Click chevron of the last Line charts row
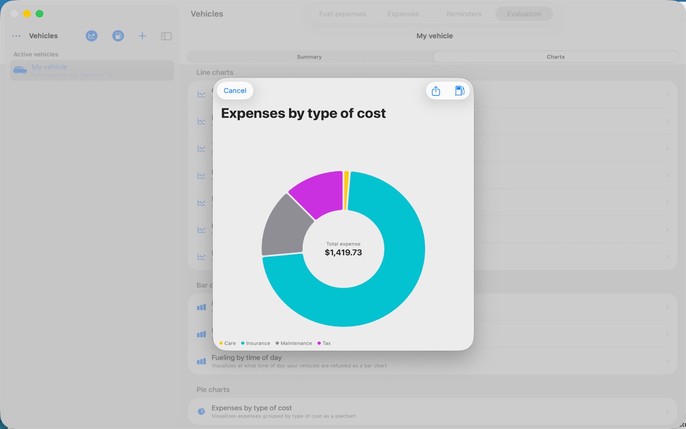686x429 pixels. [x=667, y=257]
